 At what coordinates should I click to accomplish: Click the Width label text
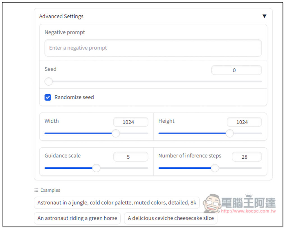point(52,121)
